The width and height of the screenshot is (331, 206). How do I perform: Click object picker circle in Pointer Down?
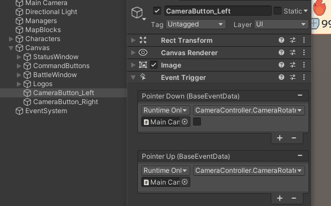tap(185, 122)
